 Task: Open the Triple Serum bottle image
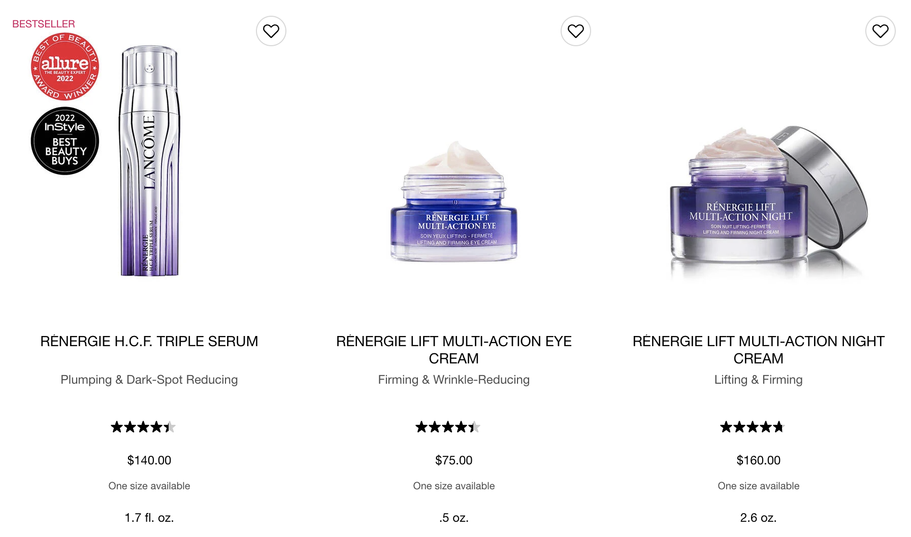coord(149,161)
